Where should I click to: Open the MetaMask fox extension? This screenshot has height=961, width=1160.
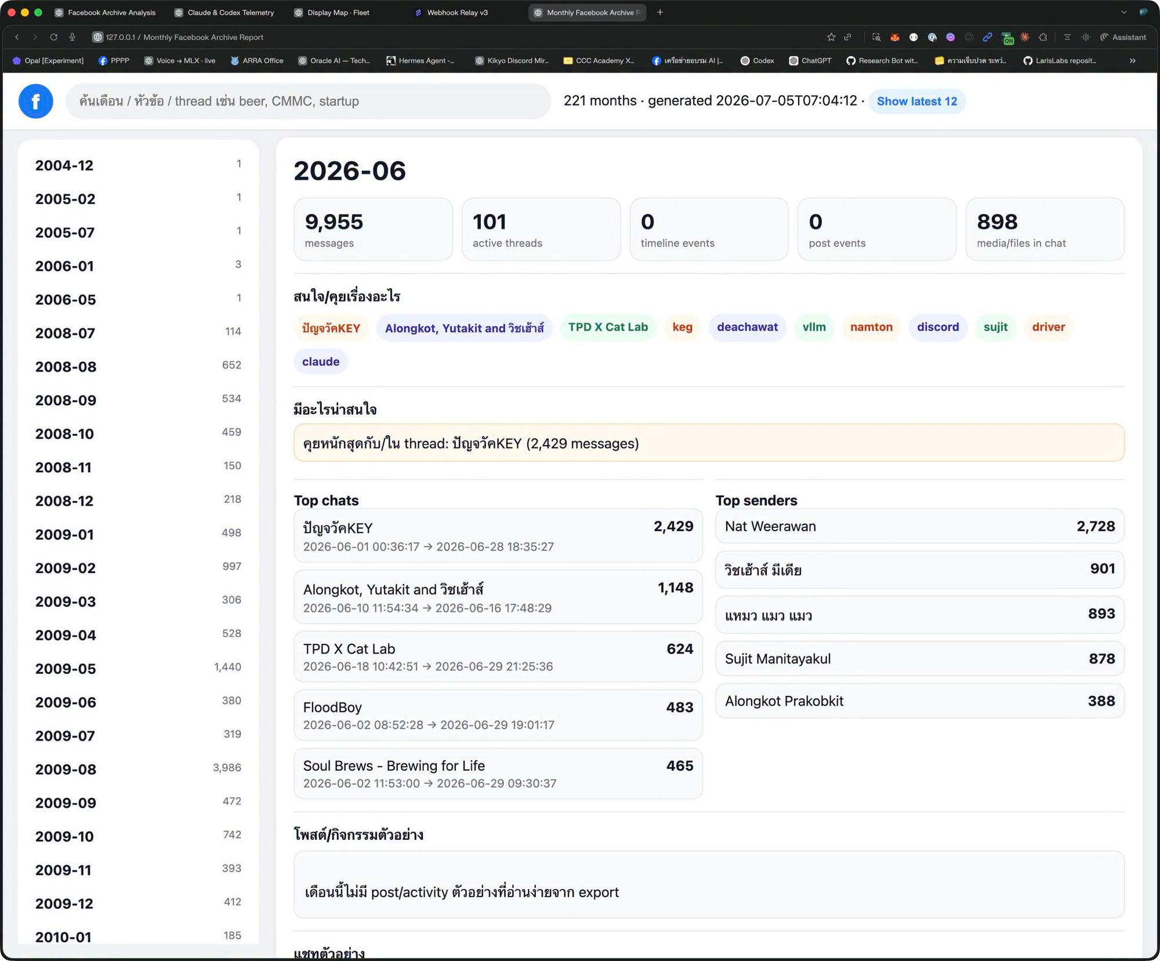coord(895,37)
